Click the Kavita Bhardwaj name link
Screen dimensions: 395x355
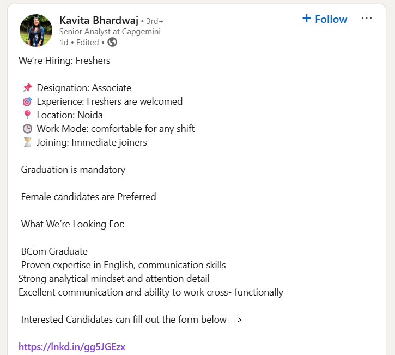click(98, 20)
